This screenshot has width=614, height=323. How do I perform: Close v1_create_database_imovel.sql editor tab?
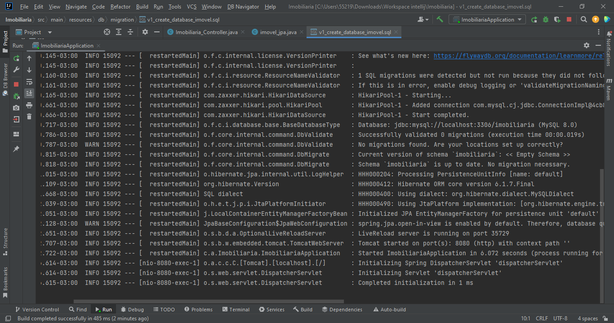pos(396,32)
